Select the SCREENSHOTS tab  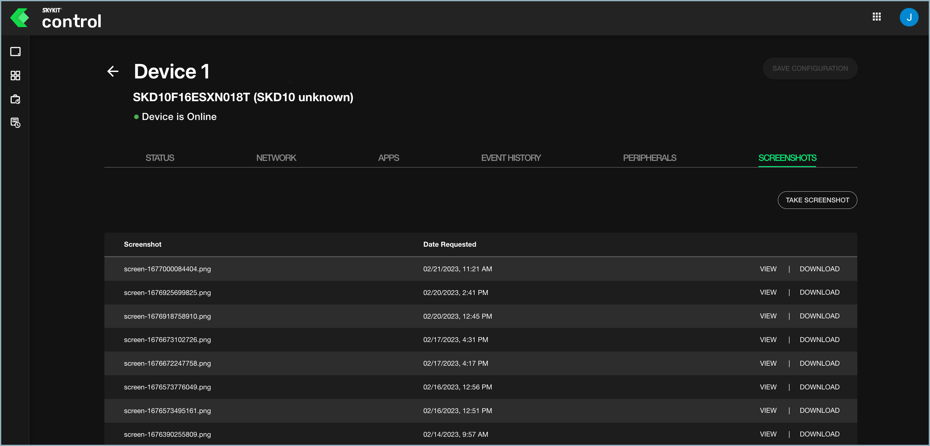pyautogui.click(x=787, y=157)
